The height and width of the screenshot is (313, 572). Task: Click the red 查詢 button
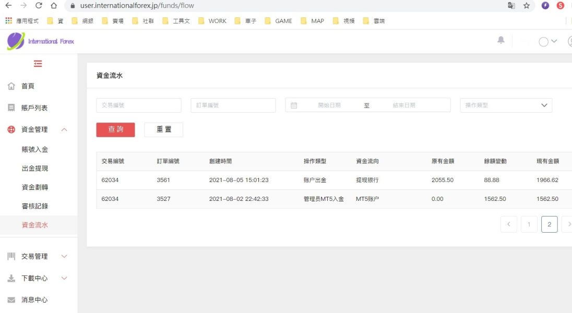tap(115, 130)
